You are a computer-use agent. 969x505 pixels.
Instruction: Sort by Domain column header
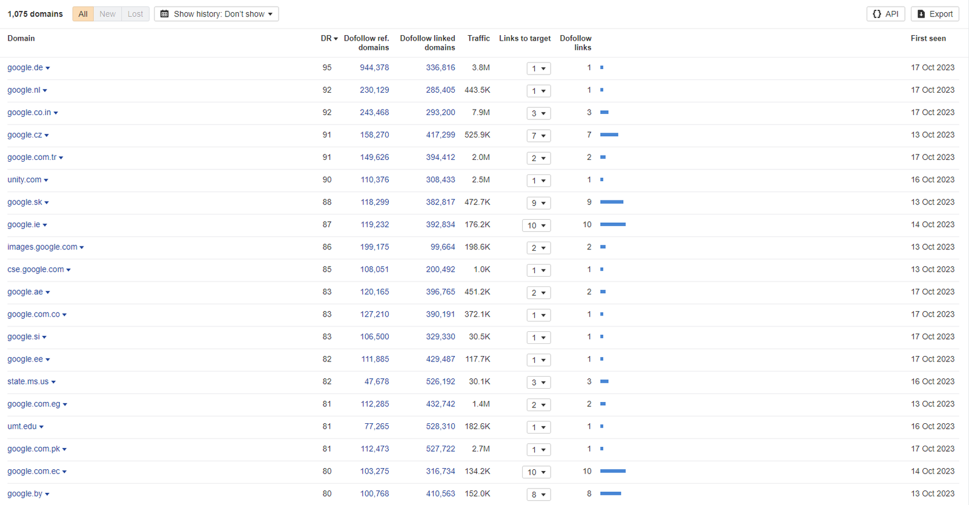click(x=21, y=38)
